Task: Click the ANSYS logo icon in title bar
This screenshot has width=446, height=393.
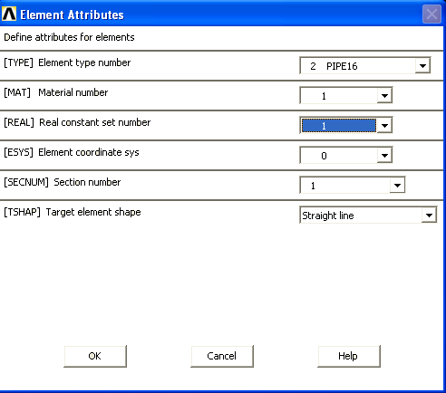Action: 9,14
